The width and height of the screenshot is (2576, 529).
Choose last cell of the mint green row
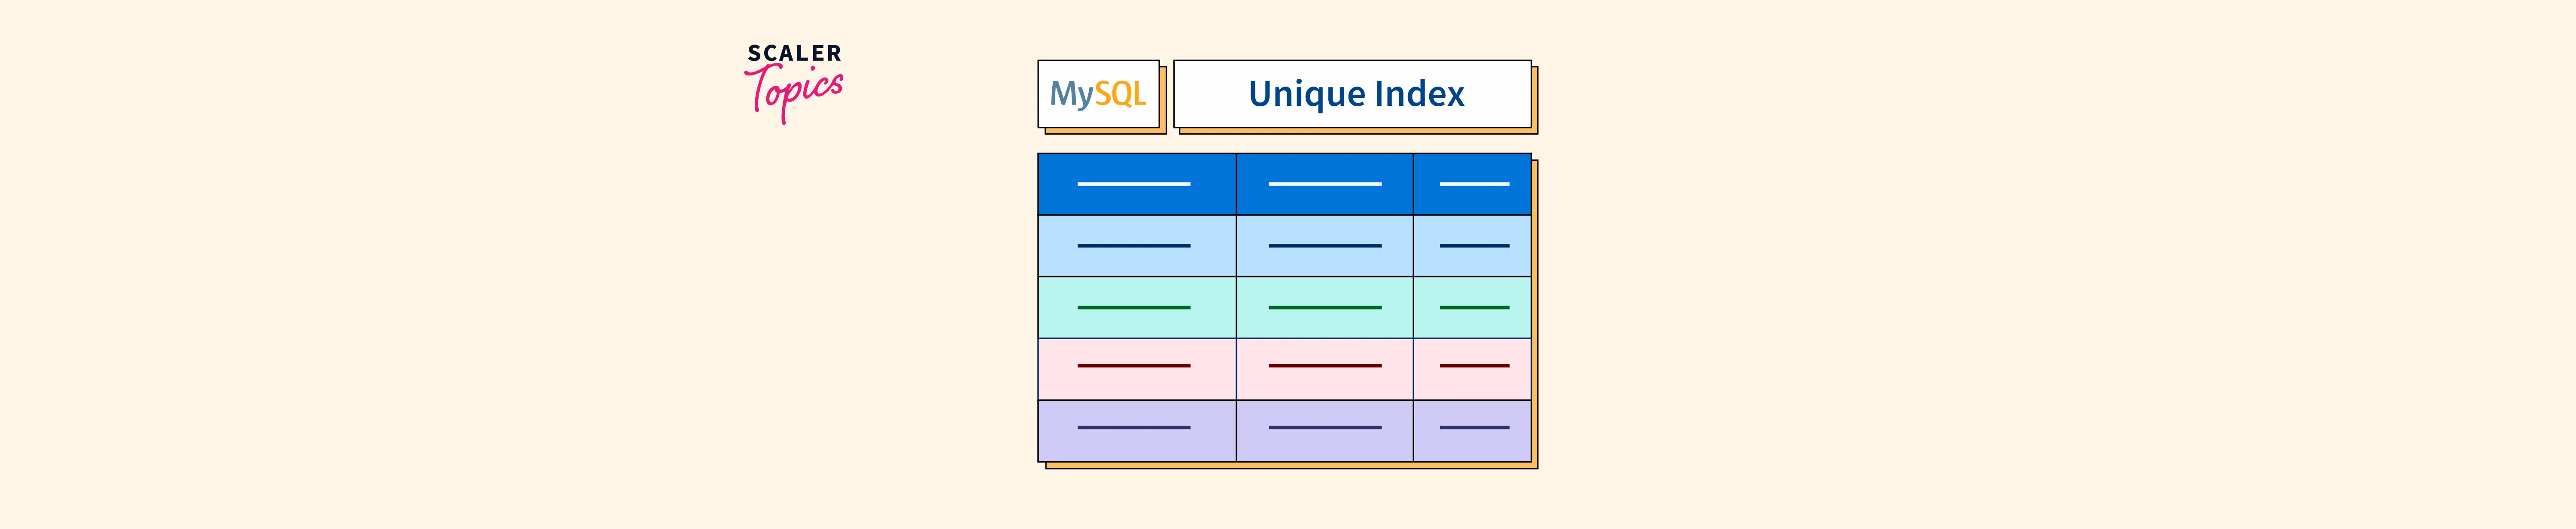(1472, 307)
